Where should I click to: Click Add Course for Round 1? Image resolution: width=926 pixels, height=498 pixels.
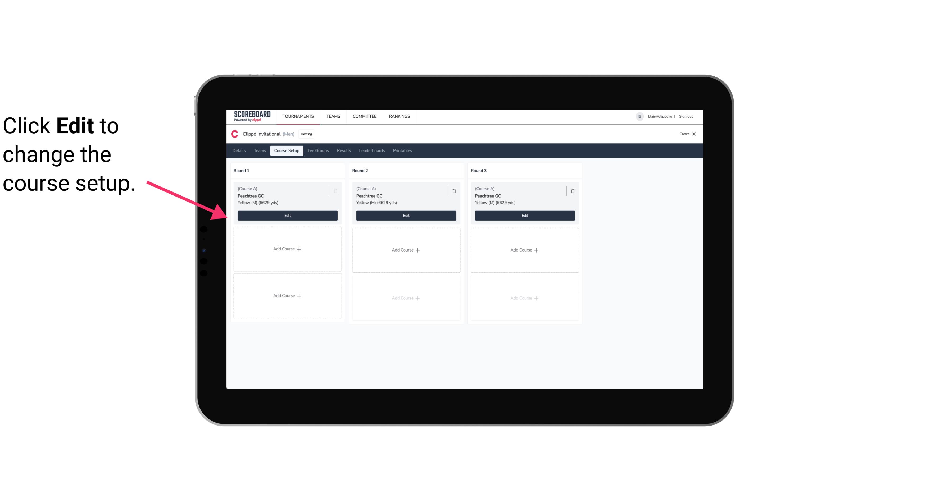click(287, 249)
